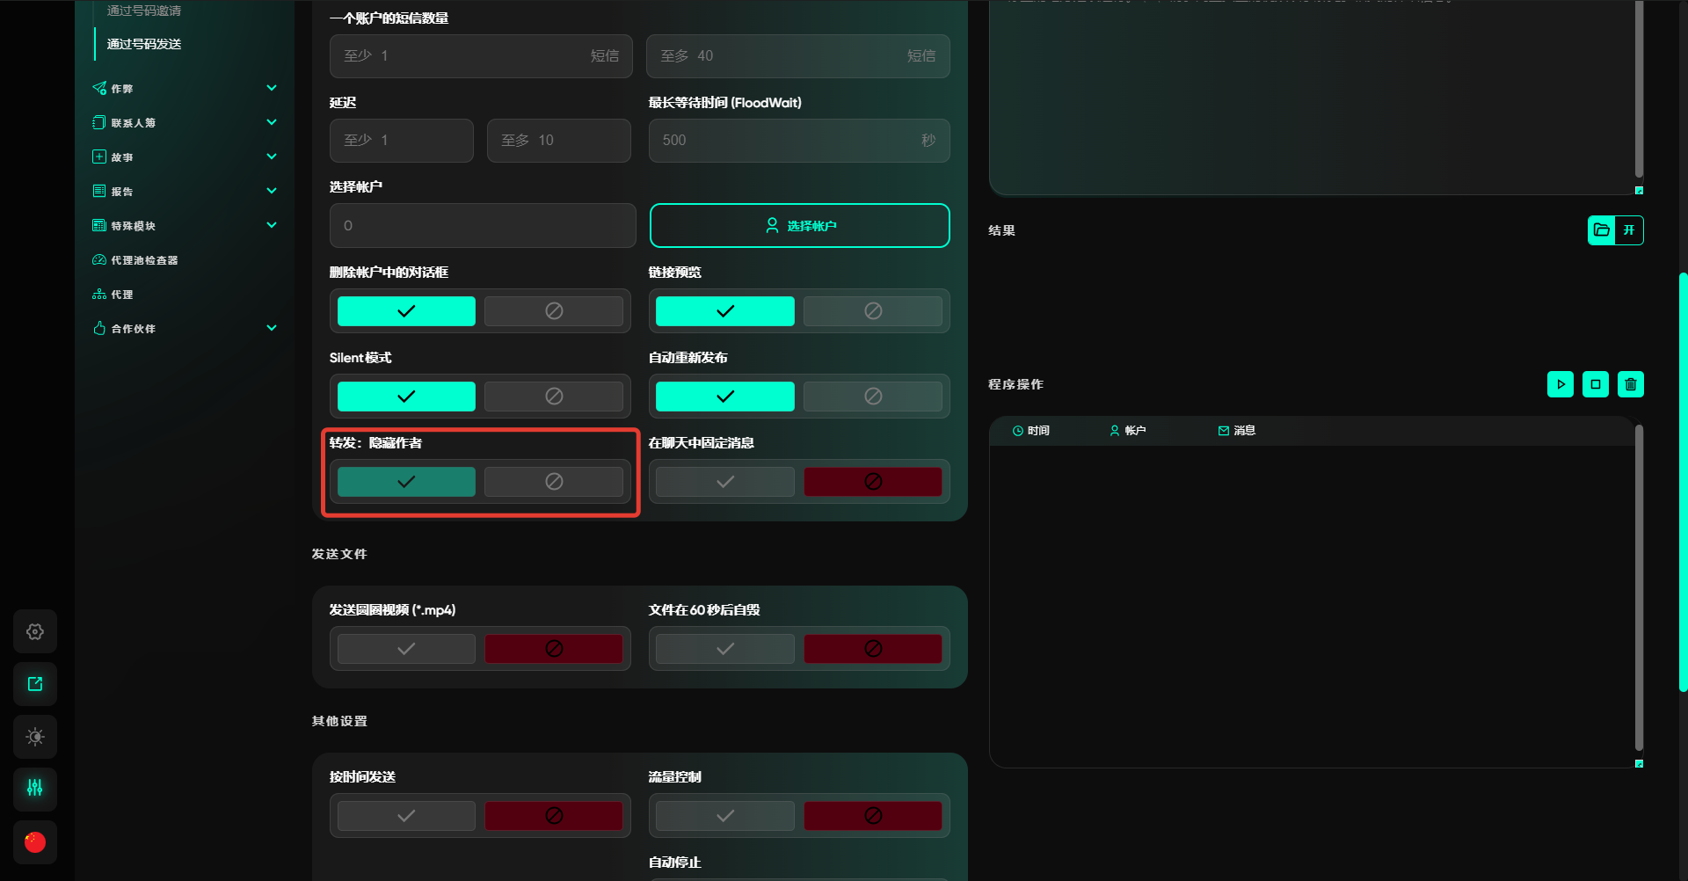Open the sliders settings icon
Screen dimensions: 1688x881
[x=35, y=789]
